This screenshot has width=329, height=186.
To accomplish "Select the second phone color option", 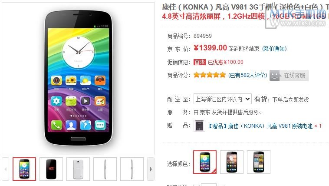I will click(x=232, y=162).
